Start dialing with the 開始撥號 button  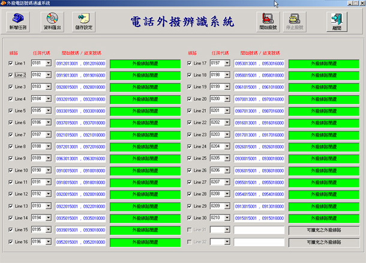[268, 22]
